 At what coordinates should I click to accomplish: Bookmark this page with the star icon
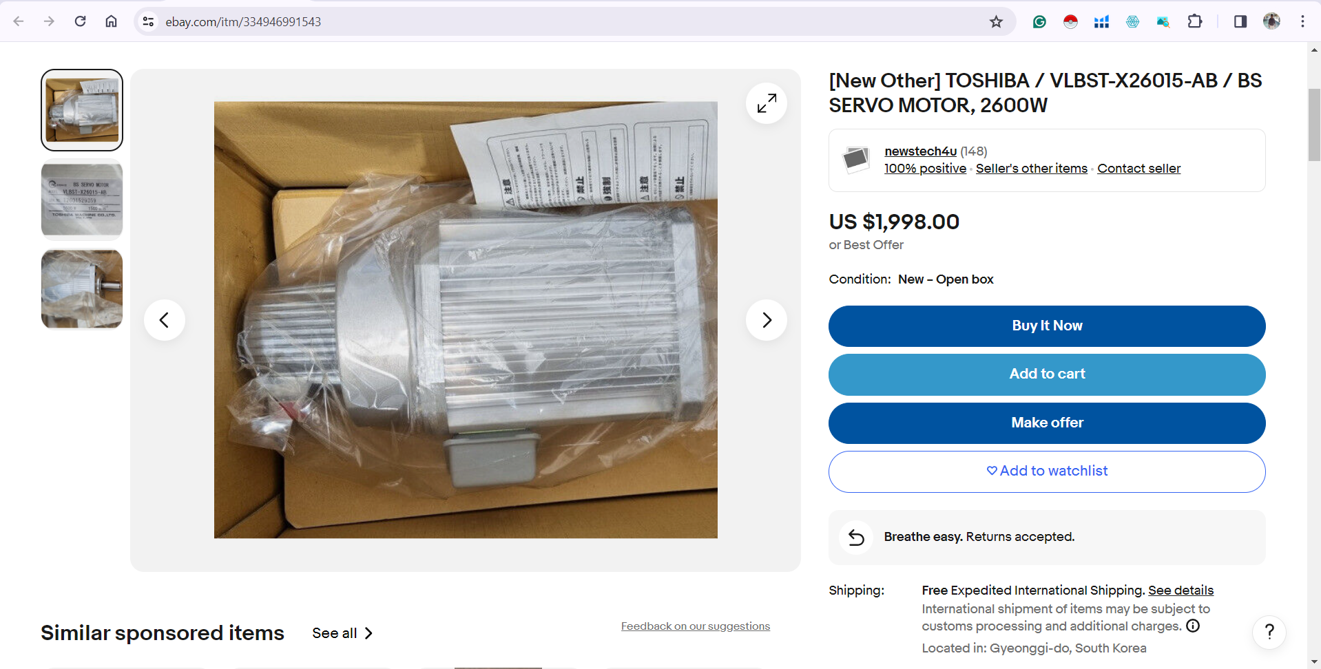[x=996, y=21]
